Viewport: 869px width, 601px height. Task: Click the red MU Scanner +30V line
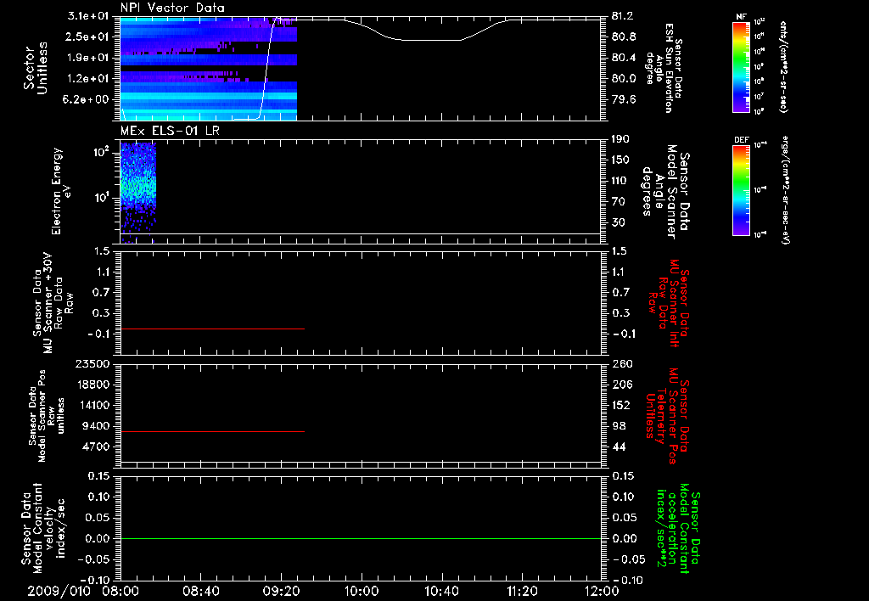212,329
